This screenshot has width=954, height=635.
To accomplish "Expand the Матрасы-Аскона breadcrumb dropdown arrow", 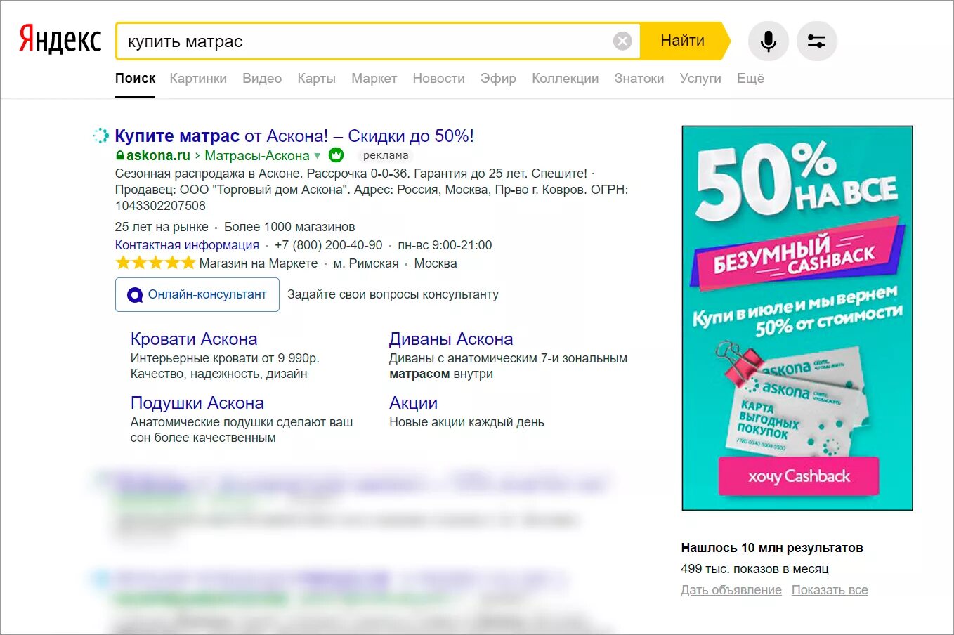I will point(317,156).
